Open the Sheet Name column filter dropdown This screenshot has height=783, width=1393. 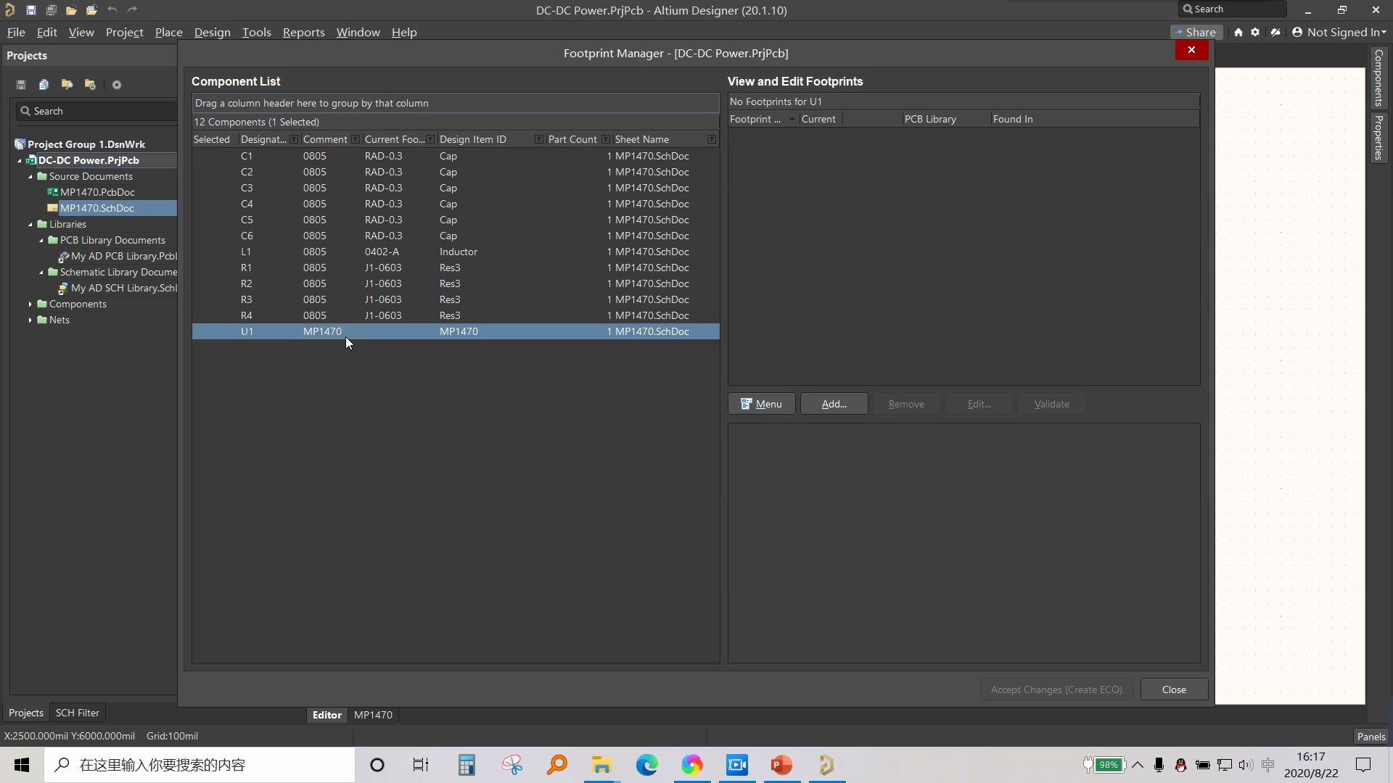click(x=712, y=139)
